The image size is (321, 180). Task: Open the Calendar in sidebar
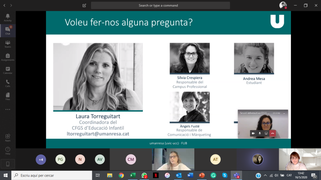coord(8,70)
